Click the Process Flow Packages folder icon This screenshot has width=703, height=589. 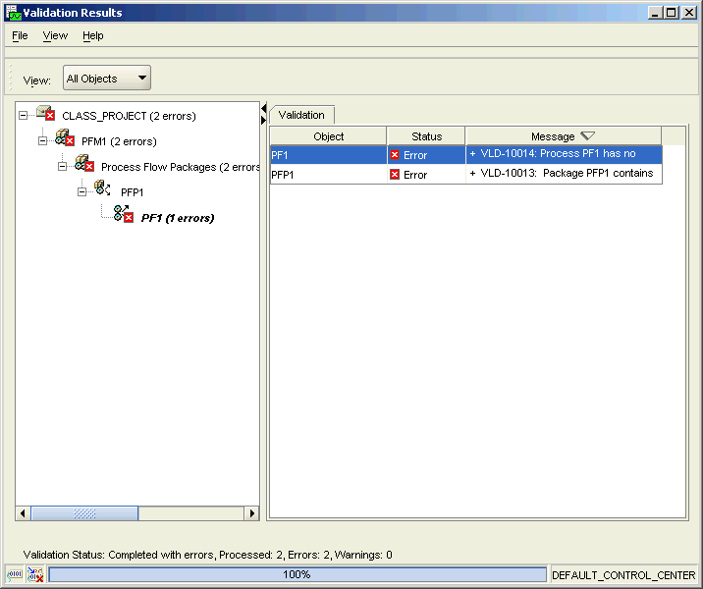coord(84,166)
